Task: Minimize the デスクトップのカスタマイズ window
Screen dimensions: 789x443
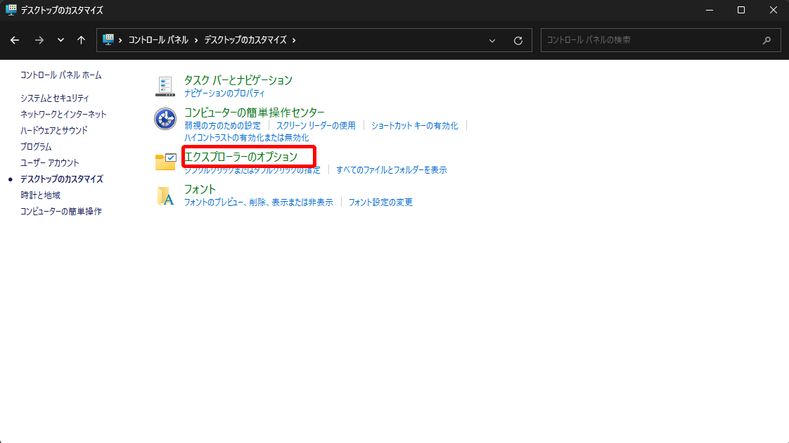Action: point(710,10)
